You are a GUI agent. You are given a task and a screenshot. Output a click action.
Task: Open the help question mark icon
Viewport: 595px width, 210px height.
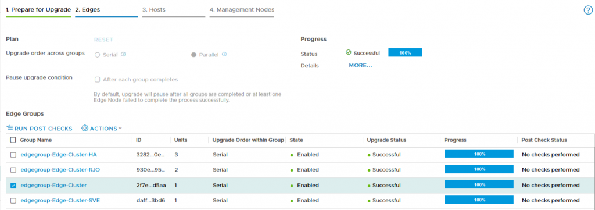pyautogui.click(x=588, y=10)
